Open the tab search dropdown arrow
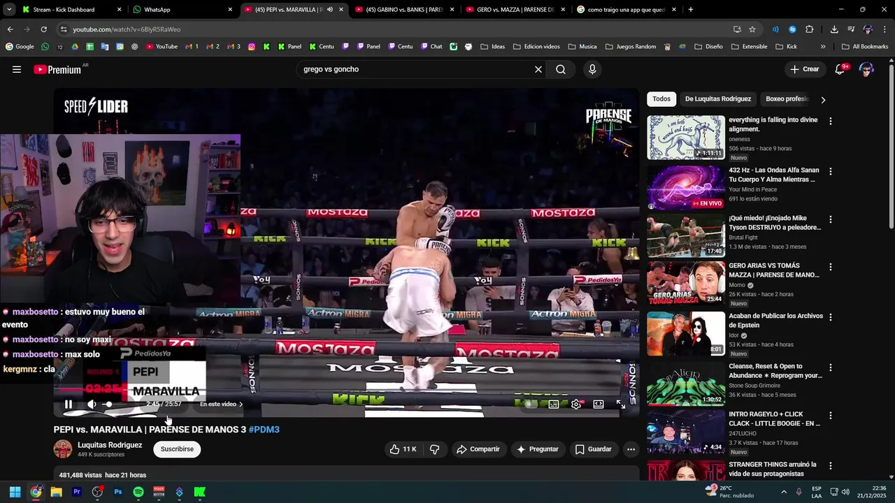Image resolution: width=895 pixels, height=503 pixels. (9, 10)
